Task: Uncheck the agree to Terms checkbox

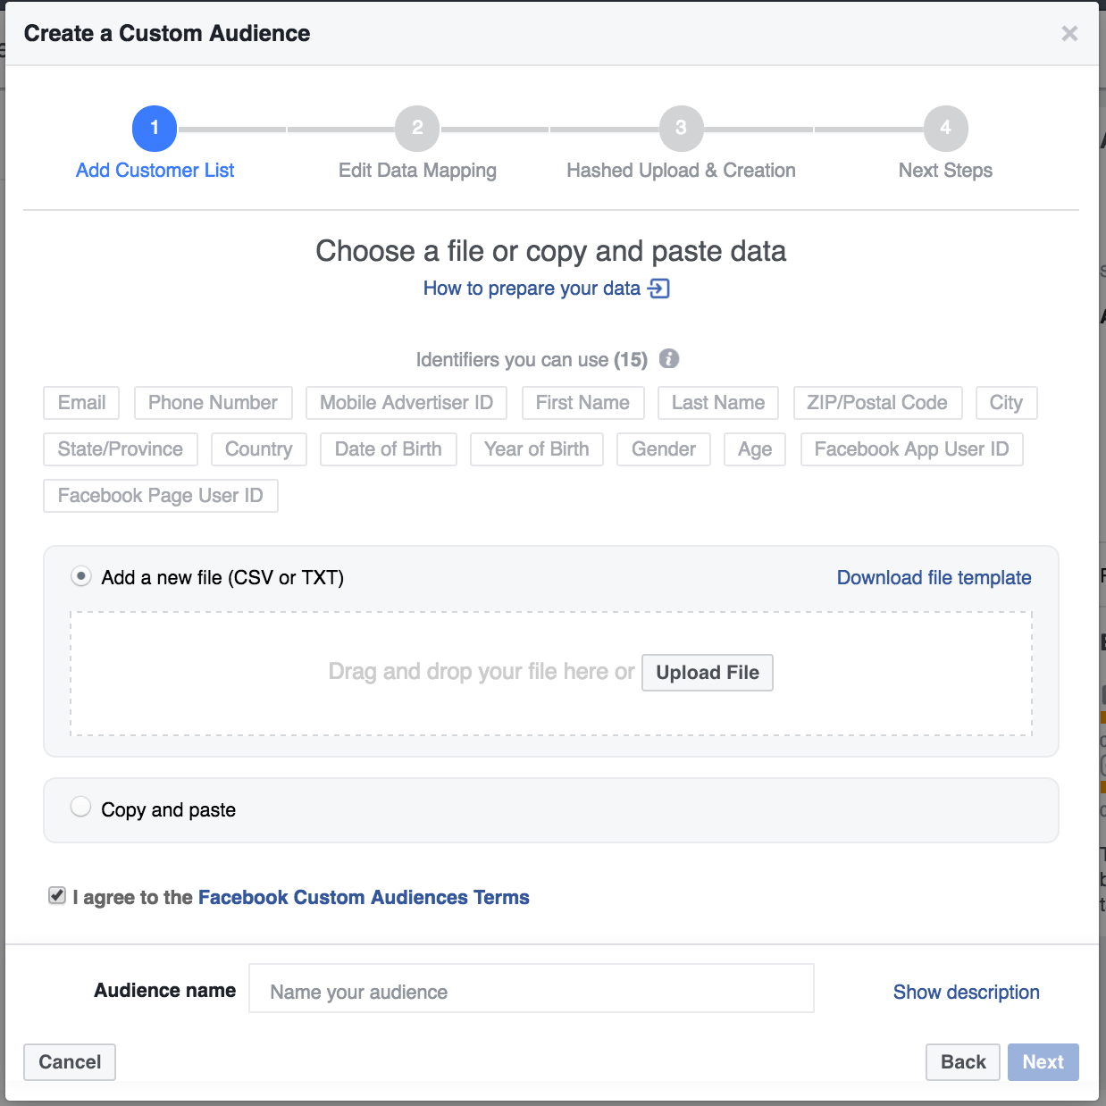Action: click(57, 896)
